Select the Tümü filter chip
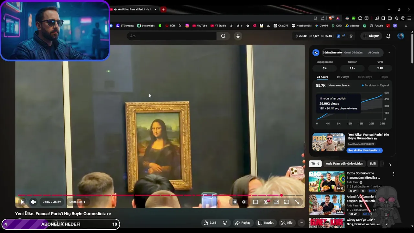 click(x=315, y=164)
